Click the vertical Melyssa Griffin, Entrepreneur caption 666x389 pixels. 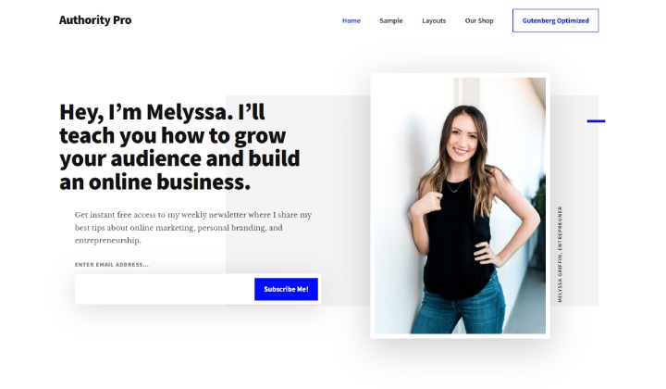pos(560,254)
